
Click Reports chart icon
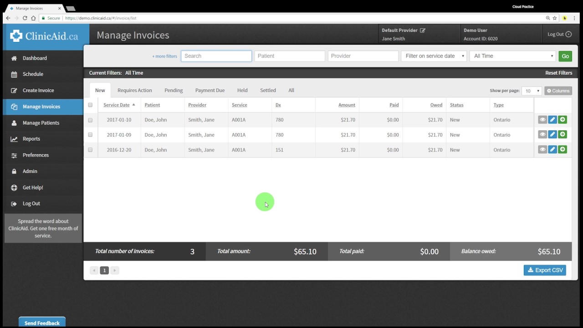point(14,139)
